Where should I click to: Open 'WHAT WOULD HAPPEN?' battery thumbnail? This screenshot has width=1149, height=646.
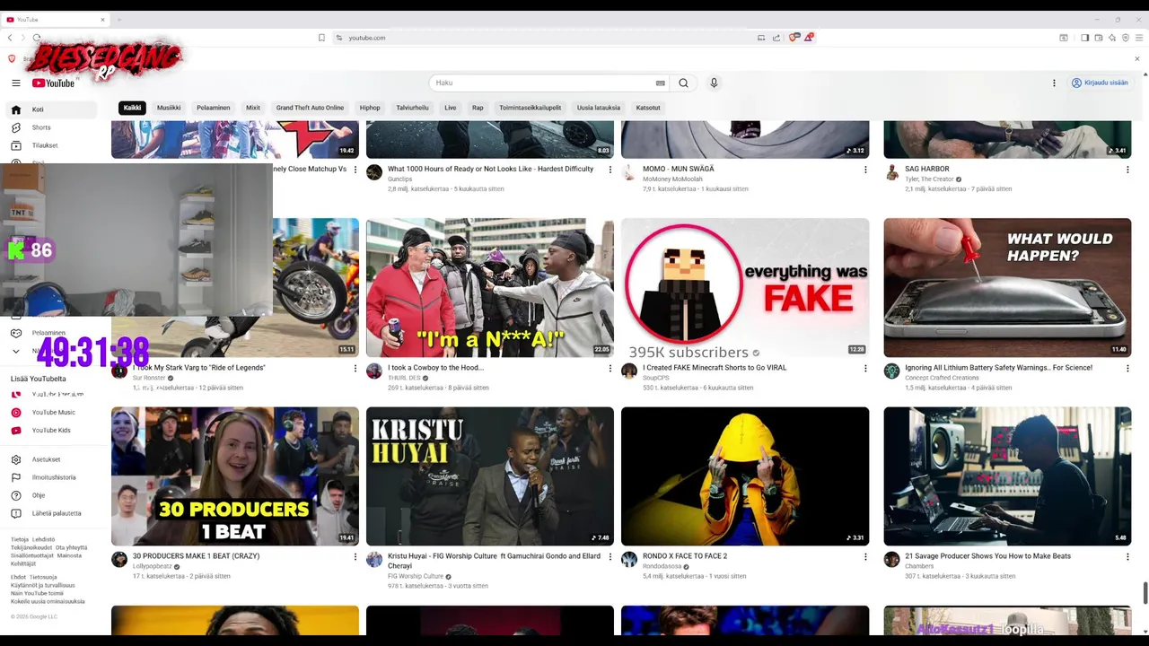[1007, 288]
